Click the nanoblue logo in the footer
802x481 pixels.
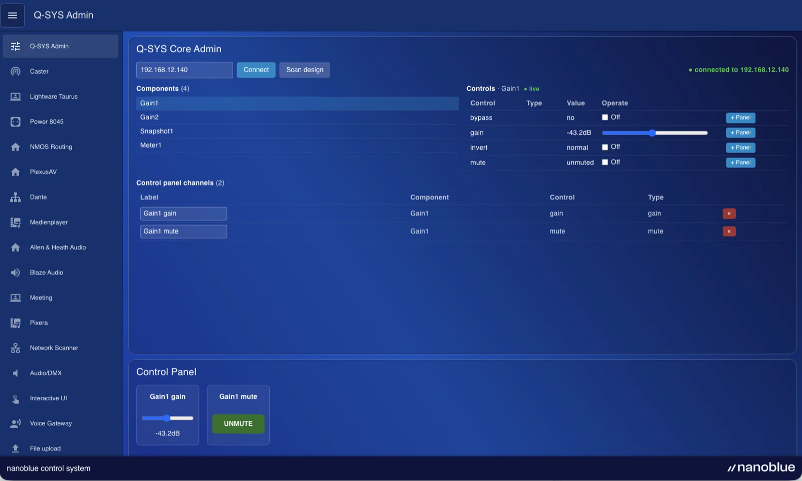coord(761,467)
